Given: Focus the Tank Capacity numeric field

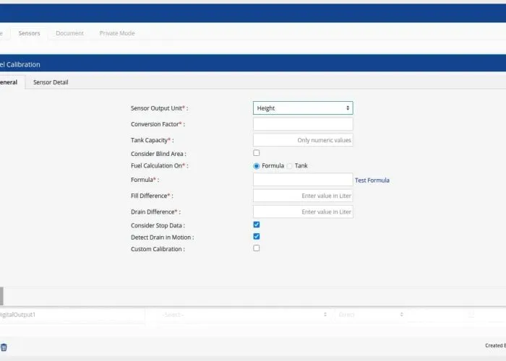Looking at the screenshot, I should (303, 140).
